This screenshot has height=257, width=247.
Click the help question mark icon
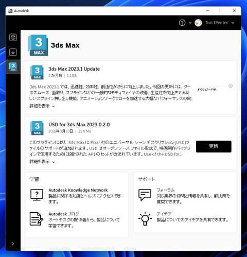pyautogui.click(x=182, y=23)
